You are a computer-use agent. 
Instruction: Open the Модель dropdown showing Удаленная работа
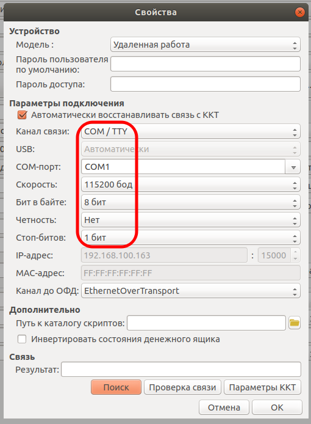pyautogui.click(x=206, y=45)
